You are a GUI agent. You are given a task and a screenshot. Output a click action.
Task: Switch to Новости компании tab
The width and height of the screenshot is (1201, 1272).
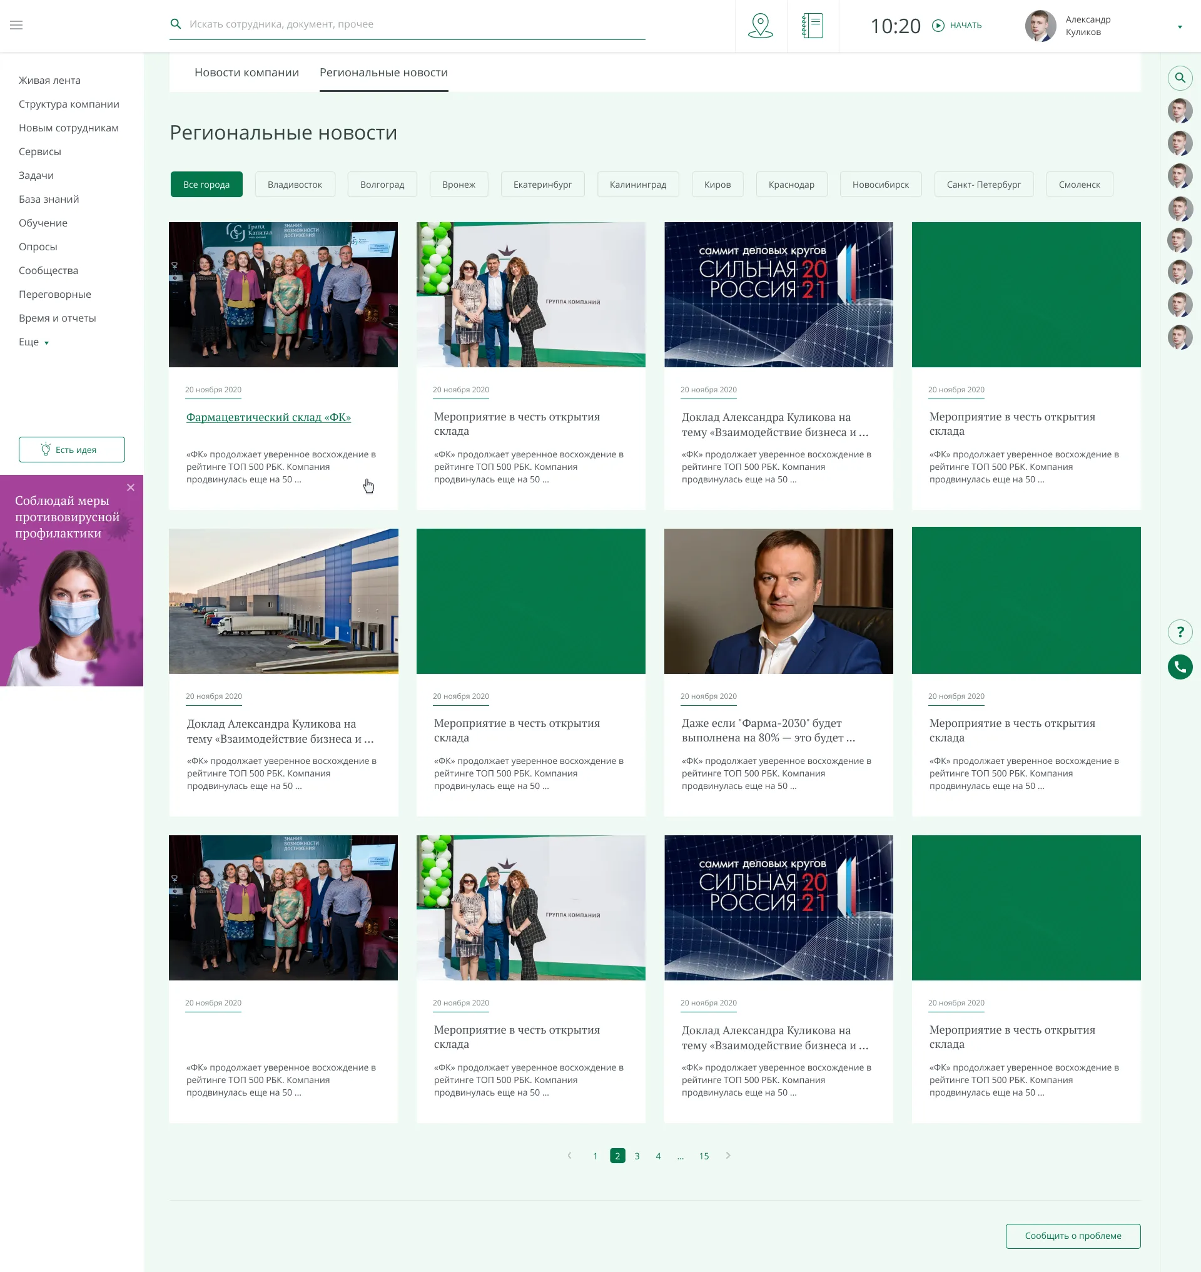[x=246, y=73]
